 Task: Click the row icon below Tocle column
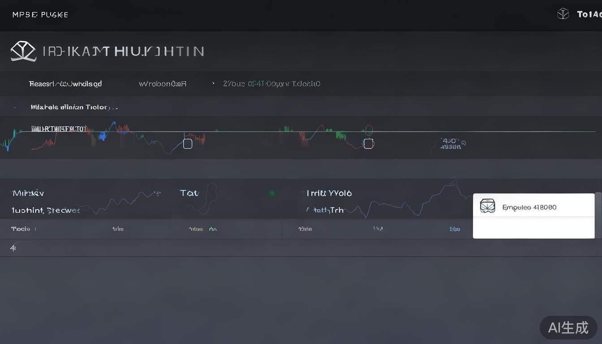click(13, 248)
